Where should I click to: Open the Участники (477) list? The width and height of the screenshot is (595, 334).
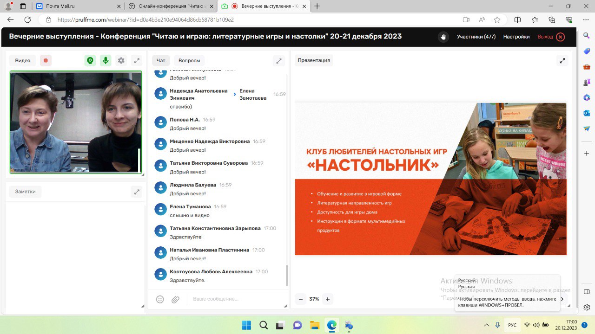476,37
